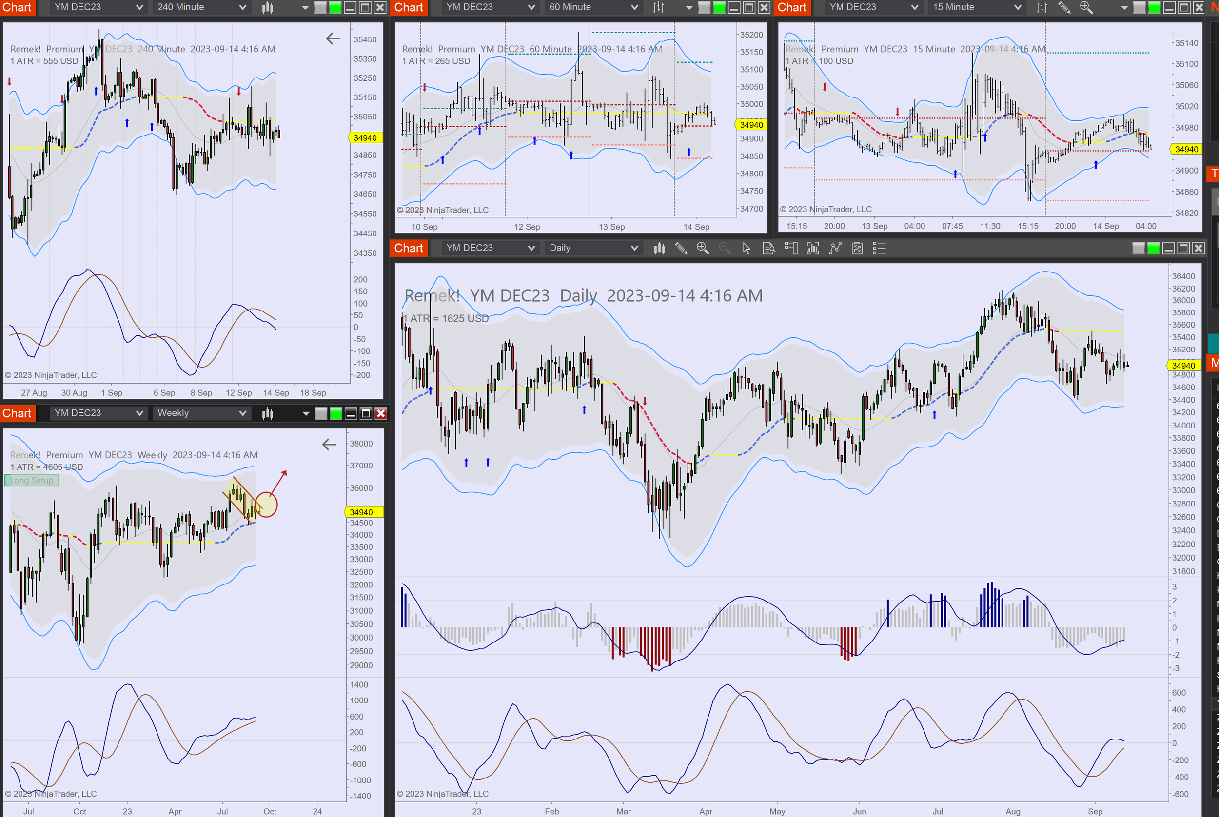1219x817 pixels.
Task: Click scroll-back arrow on 240 Minute chart
Action: click(x=333, y=38)
